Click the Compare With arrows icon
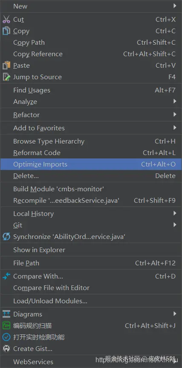Image resolution: width=182 pixels, height=368 pixels. coord(6,276)
